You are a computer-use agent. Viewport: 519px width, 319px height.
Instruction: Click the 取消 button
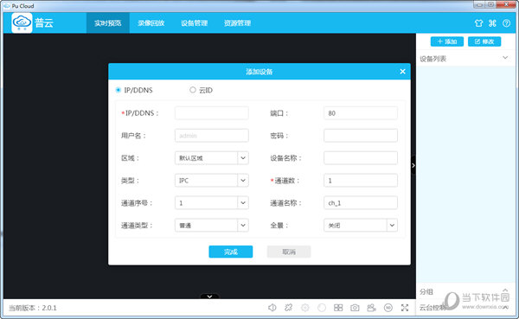click(289, 252)
